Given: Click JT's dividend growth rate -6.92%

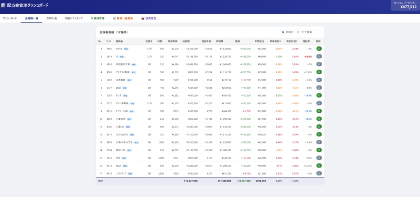Looking at the screenshot, I should [308, 56].
